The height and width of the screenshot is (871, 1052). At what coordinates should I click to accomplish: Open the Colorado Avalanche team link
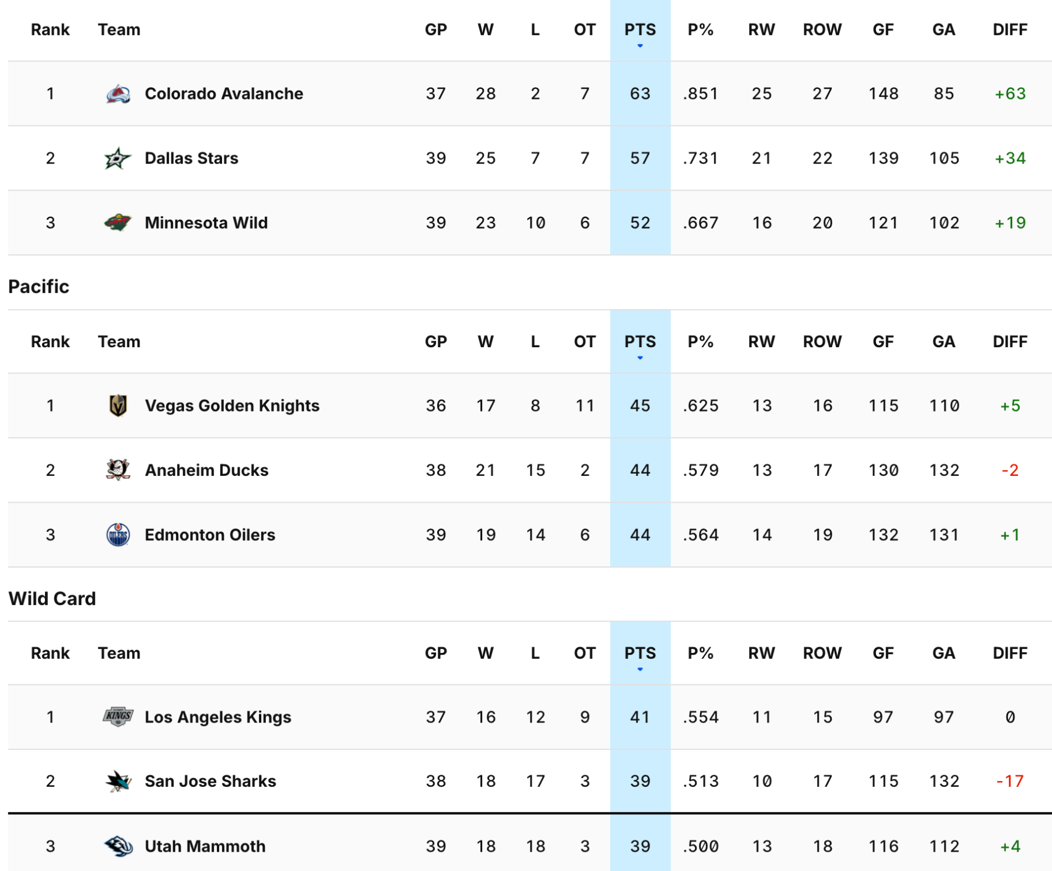224,94
